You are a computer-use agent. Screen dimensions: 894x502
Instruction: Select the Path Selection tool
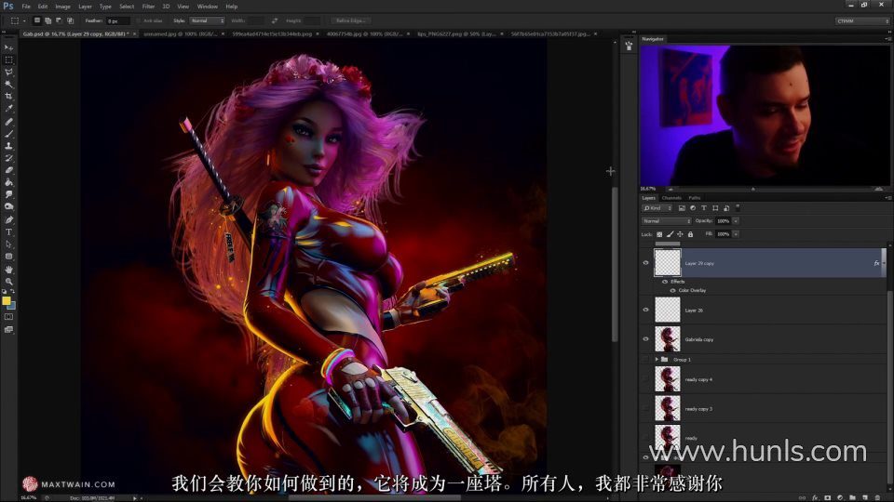pos(8,244)
